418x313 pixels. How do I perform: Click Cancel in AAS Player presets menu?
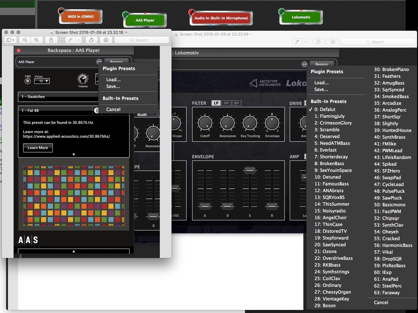[x=113, y=109]
